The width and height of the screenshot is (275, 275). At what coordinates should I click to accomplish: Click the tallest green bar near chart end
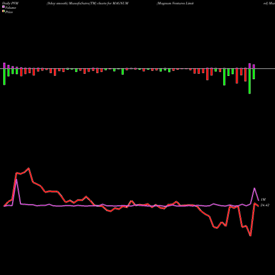coord(250,81)
